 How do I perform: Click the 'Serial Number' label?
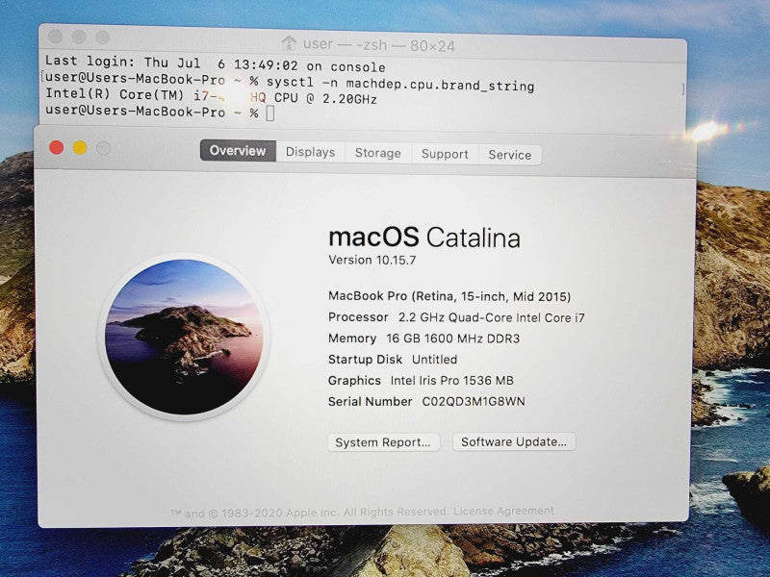click(x=371, y=401)
